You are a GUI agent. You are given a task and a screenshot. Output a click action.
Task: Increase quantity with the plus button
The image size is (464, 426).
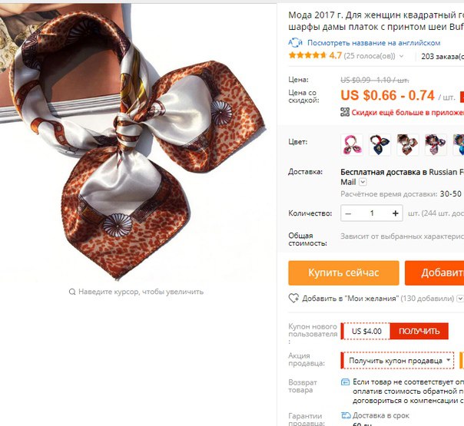(395, 213)
